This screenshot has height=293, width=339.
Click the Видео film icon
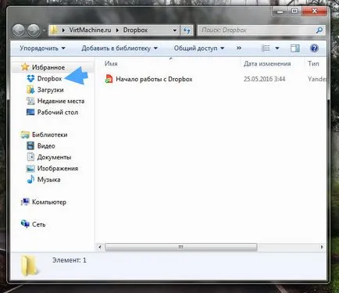pyautogui.click(x=30, y=145)
